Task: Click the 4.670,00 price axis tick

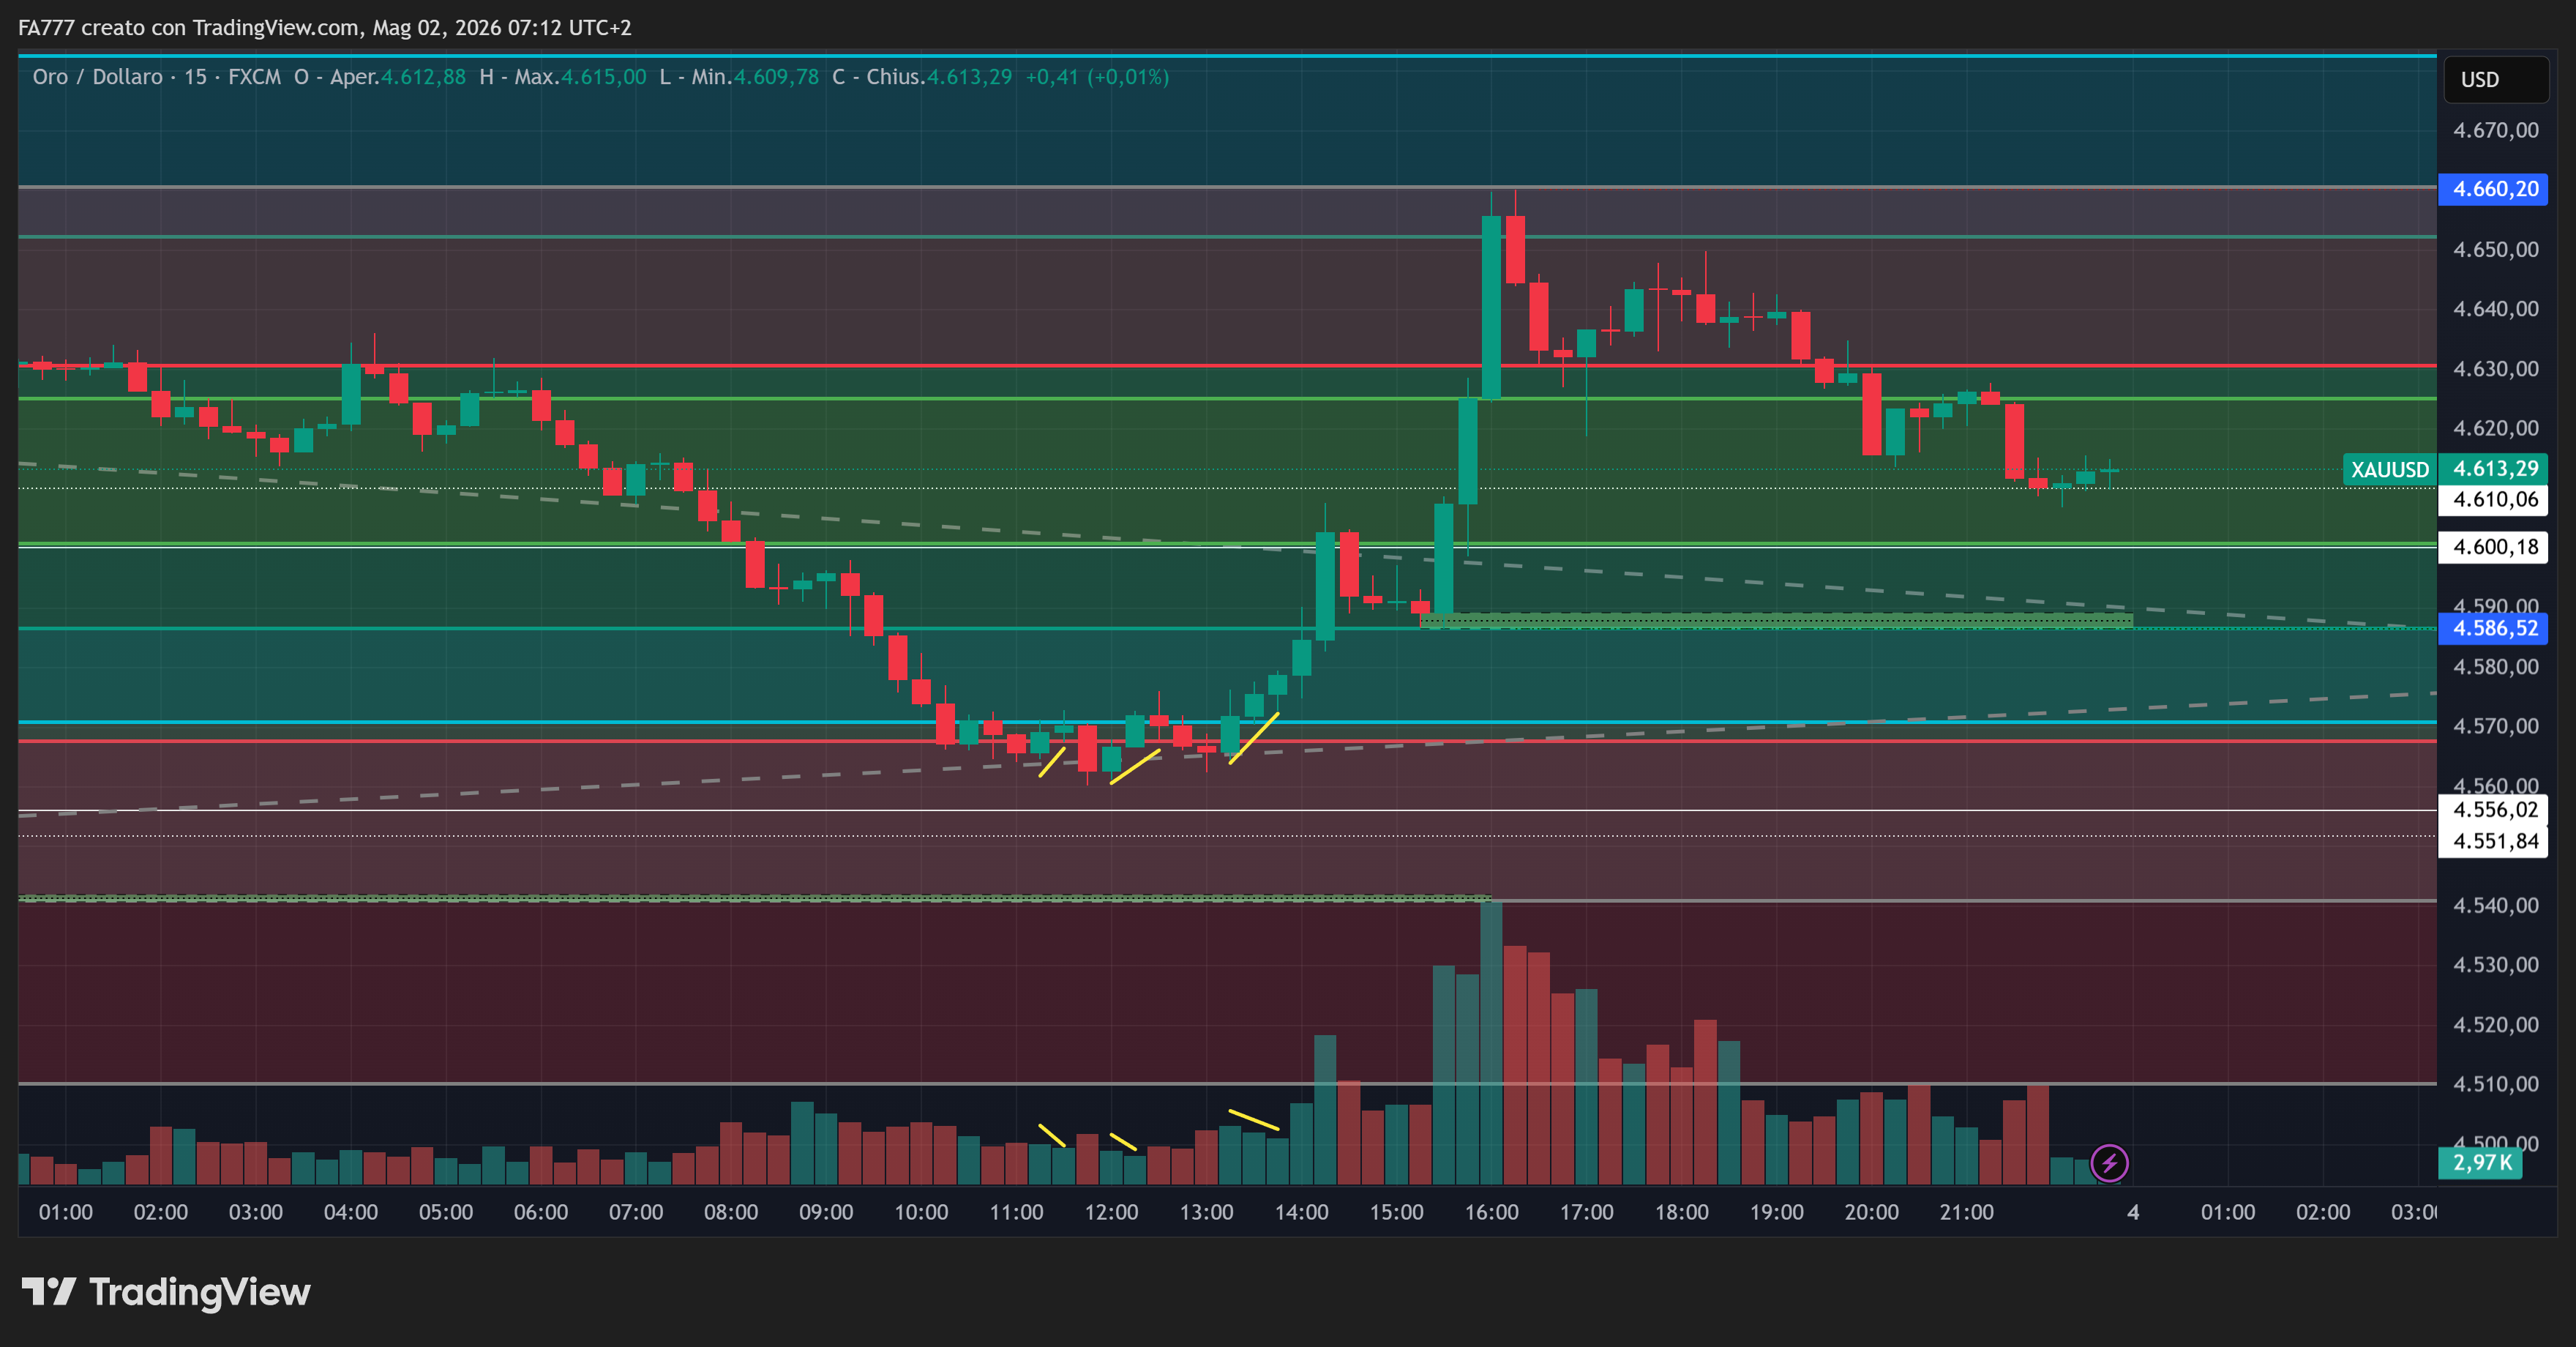Action: click(x=2495, y=130)
